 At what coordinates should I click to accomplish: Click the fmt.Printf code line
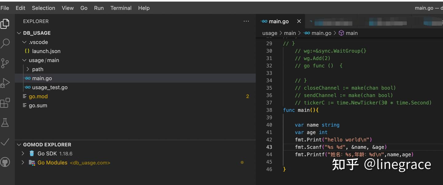click(x=354, y=154)
